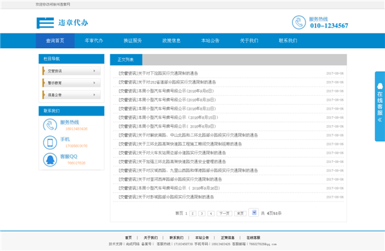Click the 在线客服 vertical label on side tab
The height and width of the screenshot is (251, 385).
pyautogui.click(x=380, y=103)
